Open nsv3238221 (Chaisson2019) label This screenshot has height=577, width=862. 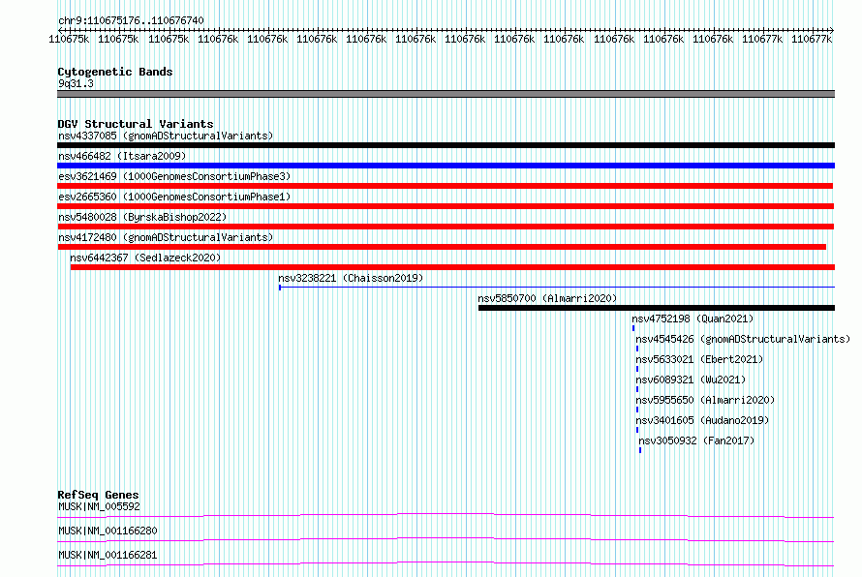pos(351,278)
